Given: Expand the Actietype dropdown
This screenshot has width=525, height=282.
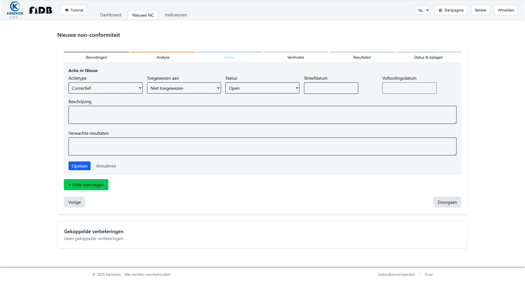Looking at the screenshot, I should [105, 88].
